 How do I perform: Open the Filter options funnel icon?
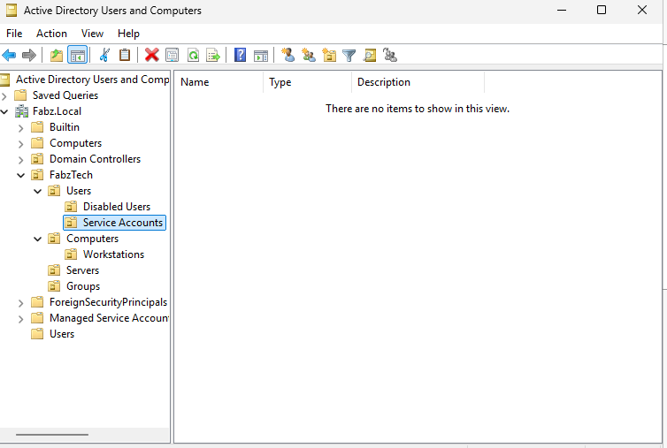tap(349, 56)
